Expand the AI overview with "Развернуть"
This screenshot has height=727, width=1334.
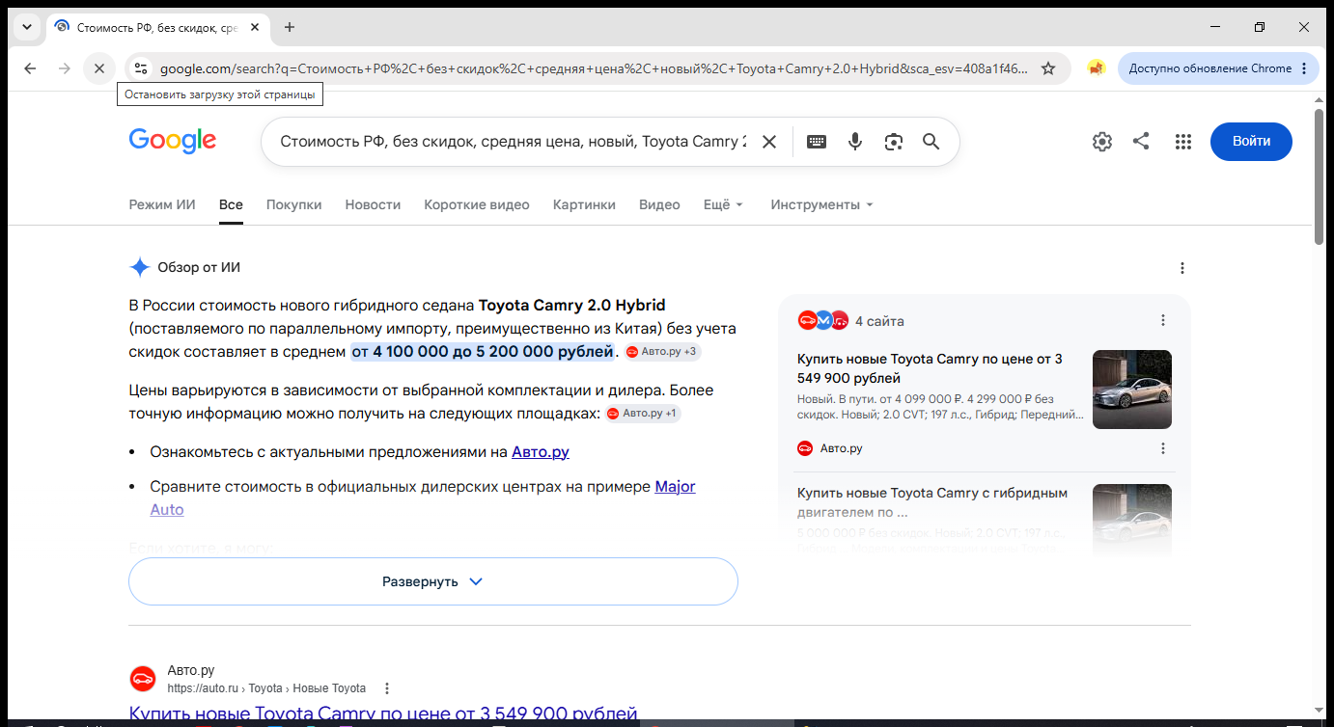(433, 581)
